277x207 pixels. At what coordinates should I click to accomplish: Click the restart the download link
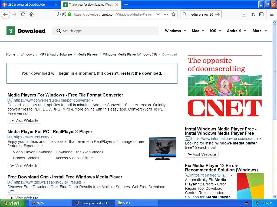tap(141, 73)
